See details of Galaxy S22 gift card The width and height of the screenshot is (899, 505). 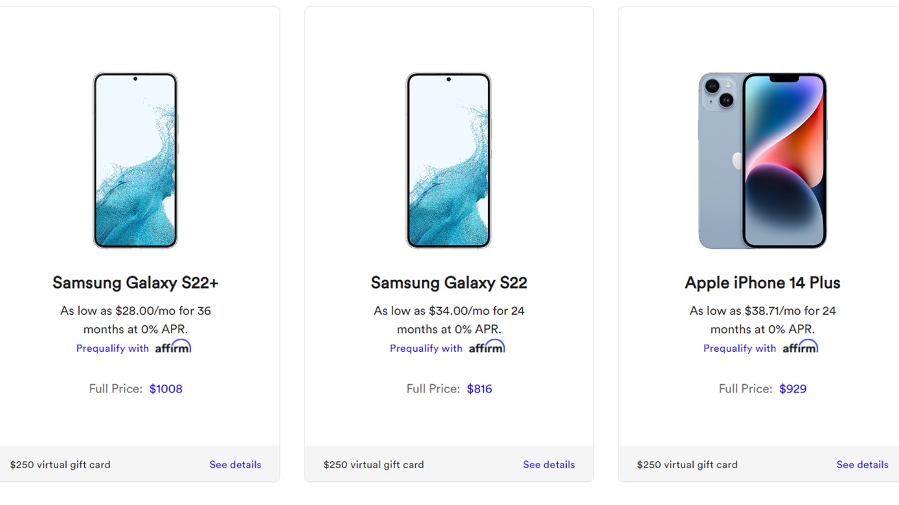pyautogui.click(x=549, y=464)
